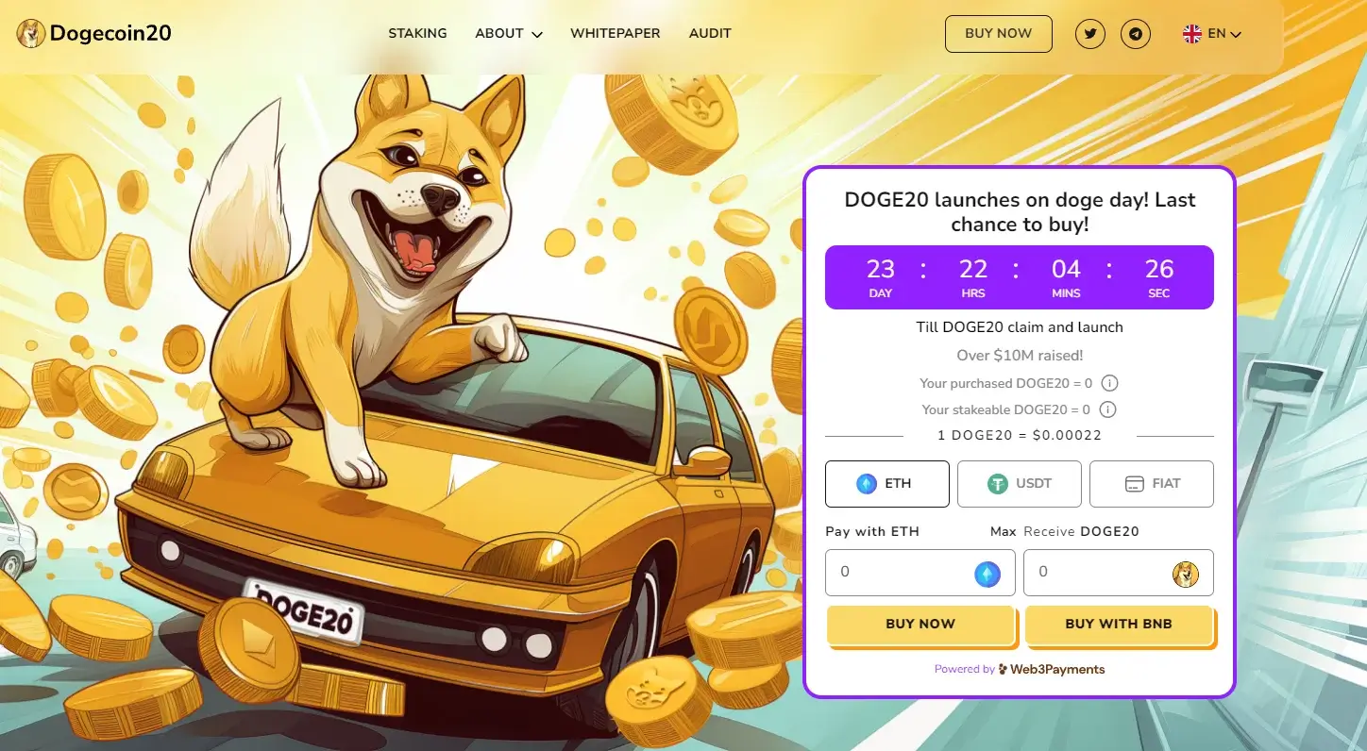Click info icon beside purchased DOGE20
Viewport: 1367px width, 751px height.
tap(1110, 383)
